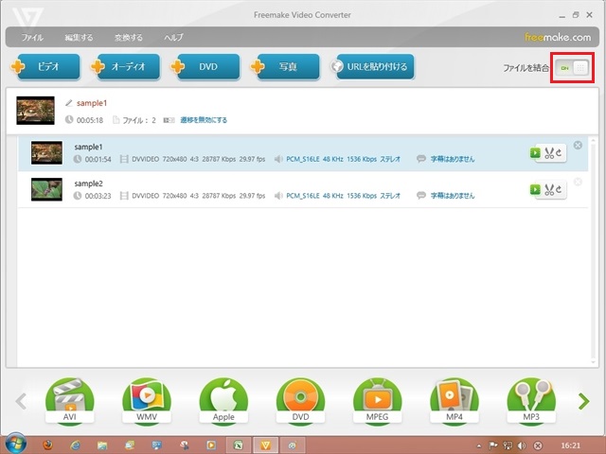The height and width of the screenshot is (454, 606).
Task: Select the DVD output format at bottom
Action: [300, 400]
